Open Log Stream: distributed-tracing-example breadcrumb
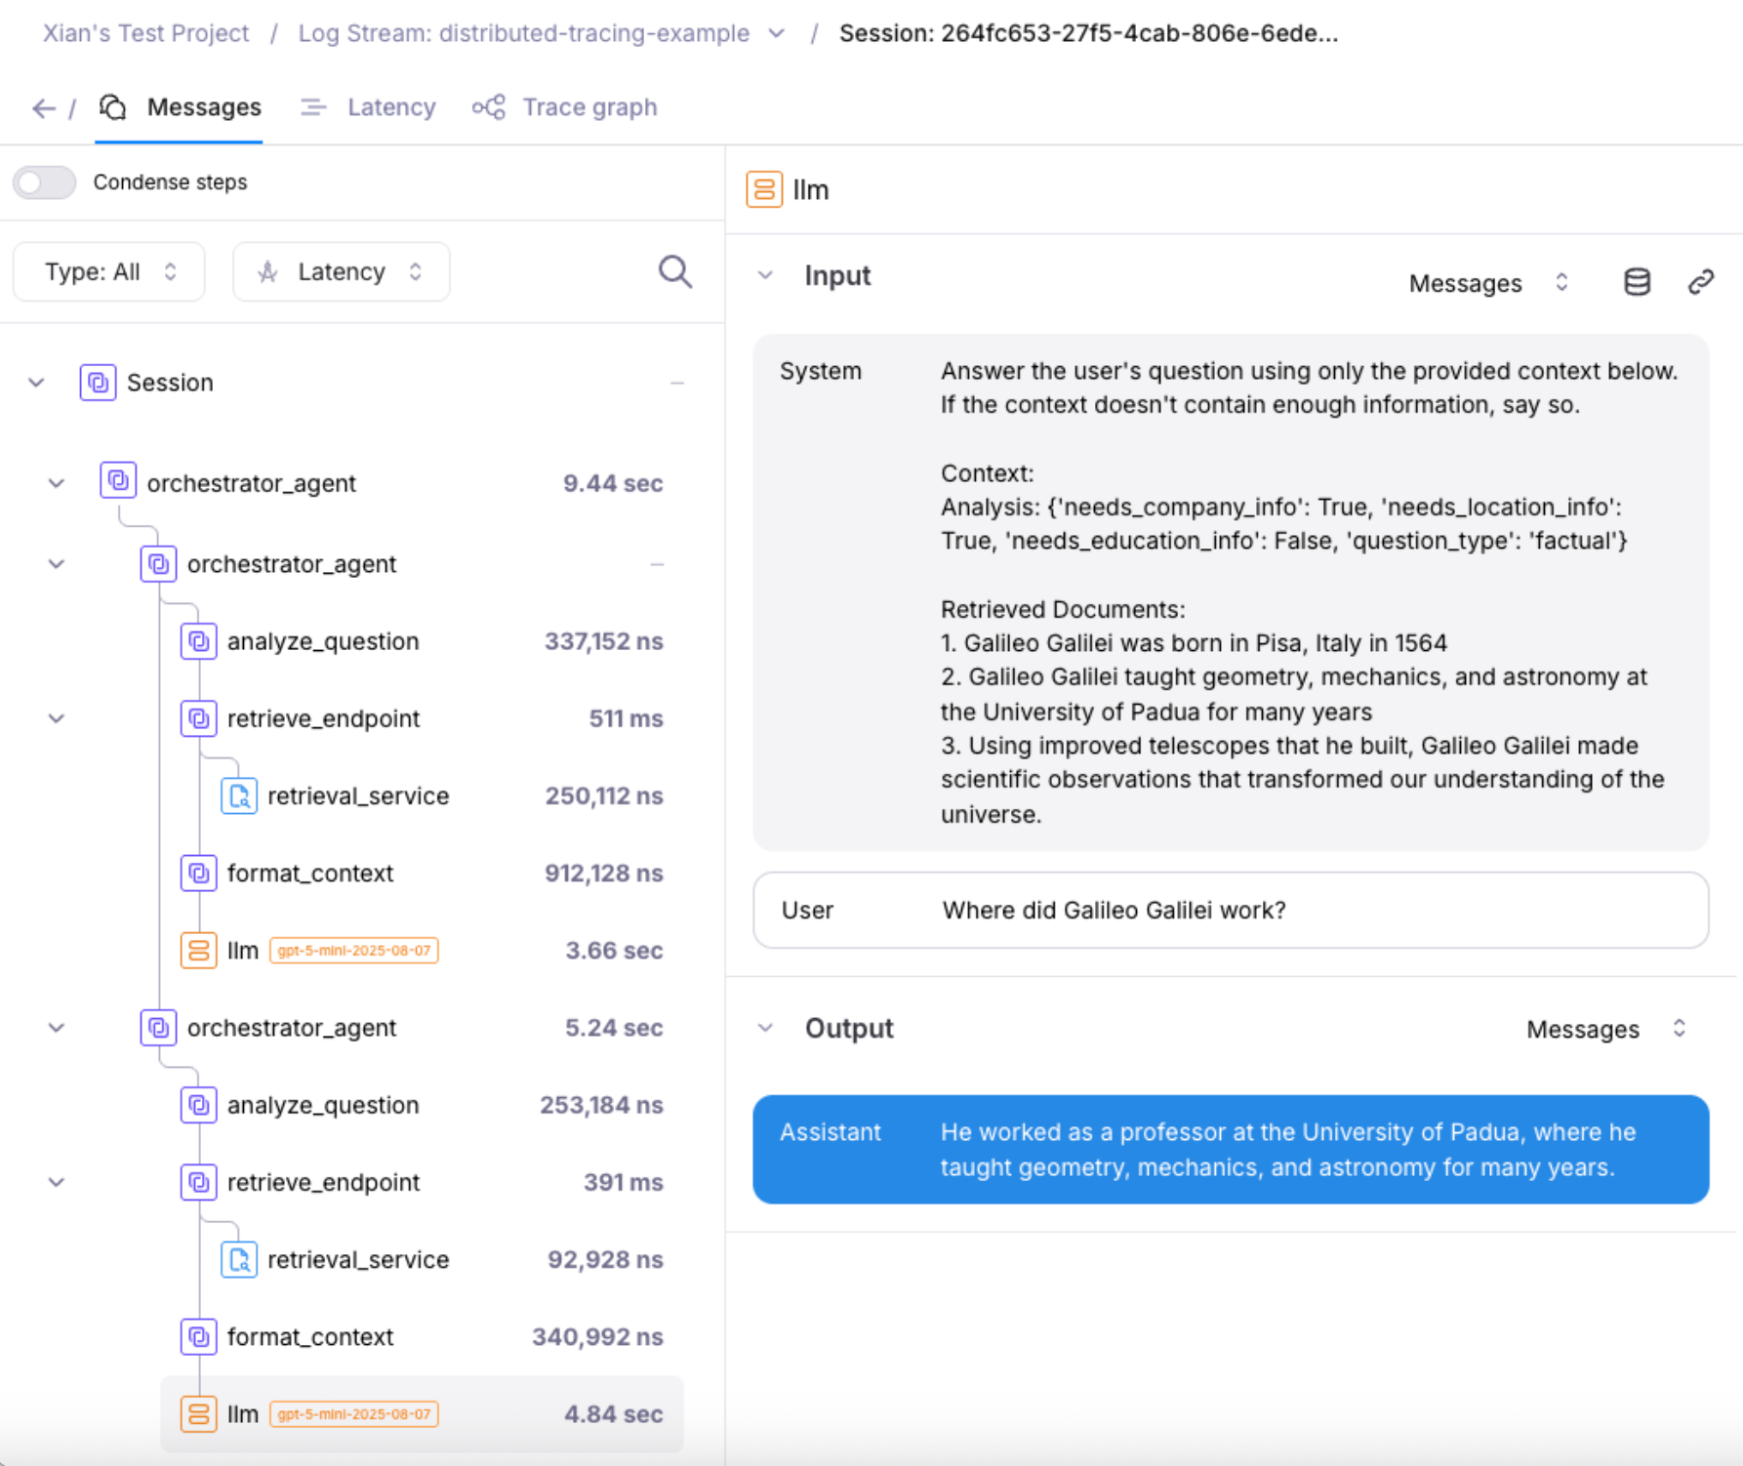The height and width of the screenshot is (1466, 1743). coord(524,33)
